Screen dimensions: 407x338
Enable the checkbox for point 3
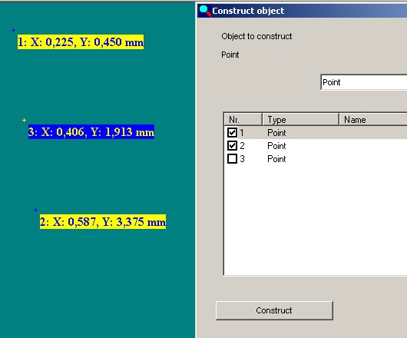(x=232, y=158)
